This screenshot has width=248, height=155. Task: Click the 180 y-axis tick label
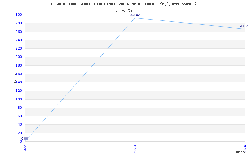[19, 65]
